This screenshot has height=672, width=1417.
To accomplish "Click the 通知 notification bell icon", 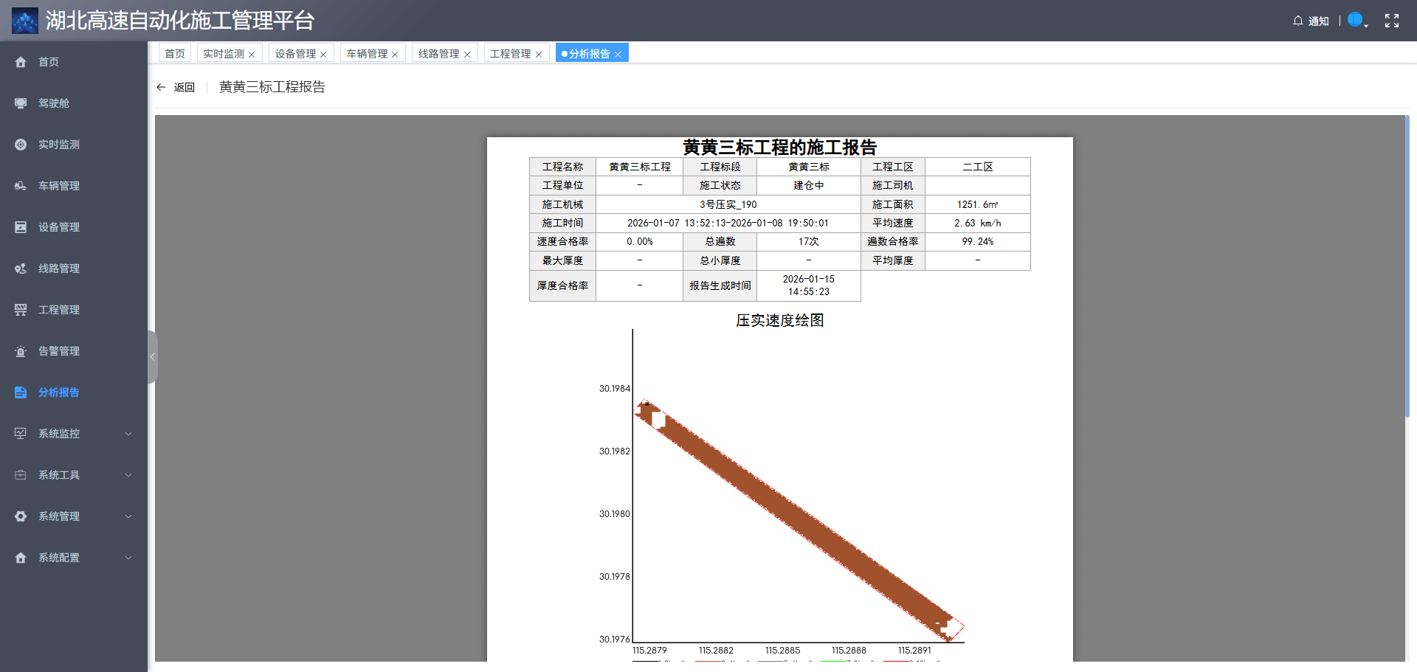I will point(1298,21).
